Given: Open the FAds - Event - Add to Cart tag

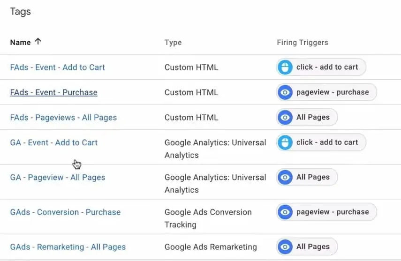Looking at the screenshot, I should point(58,67).
